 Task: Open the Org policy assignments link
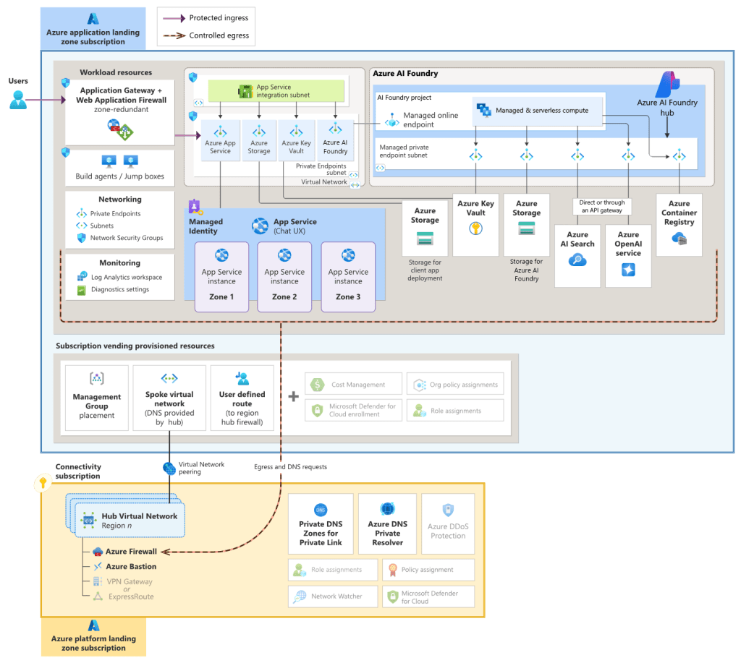pyautogui.click(x=454, y=384)
